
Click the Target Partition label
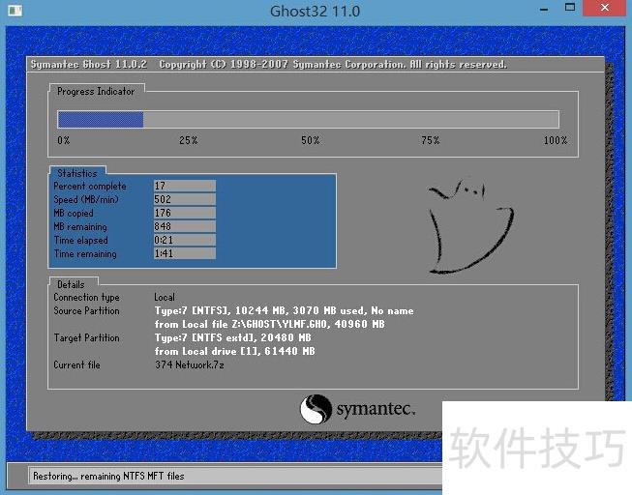[86, 337]
